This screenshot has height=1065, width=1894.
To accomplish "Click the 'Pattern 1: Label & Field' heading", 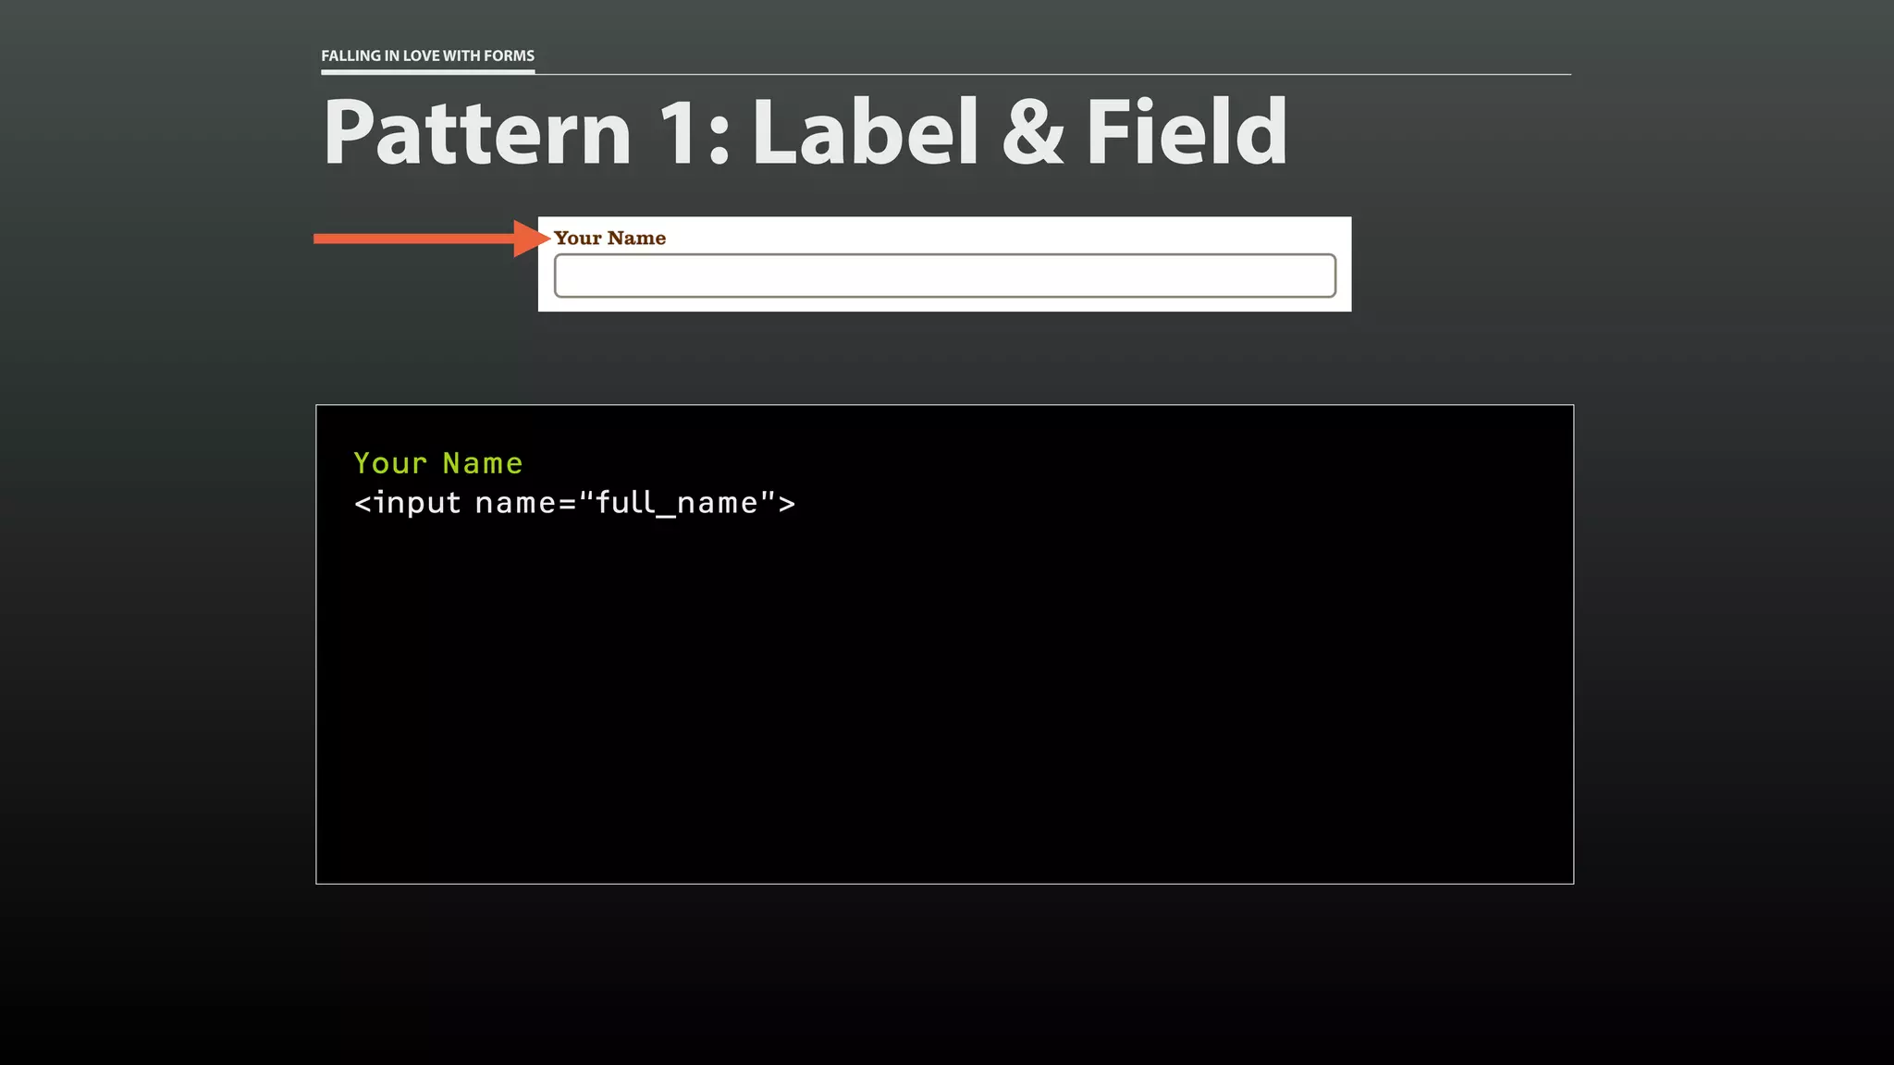I will (x=805, y=132).
